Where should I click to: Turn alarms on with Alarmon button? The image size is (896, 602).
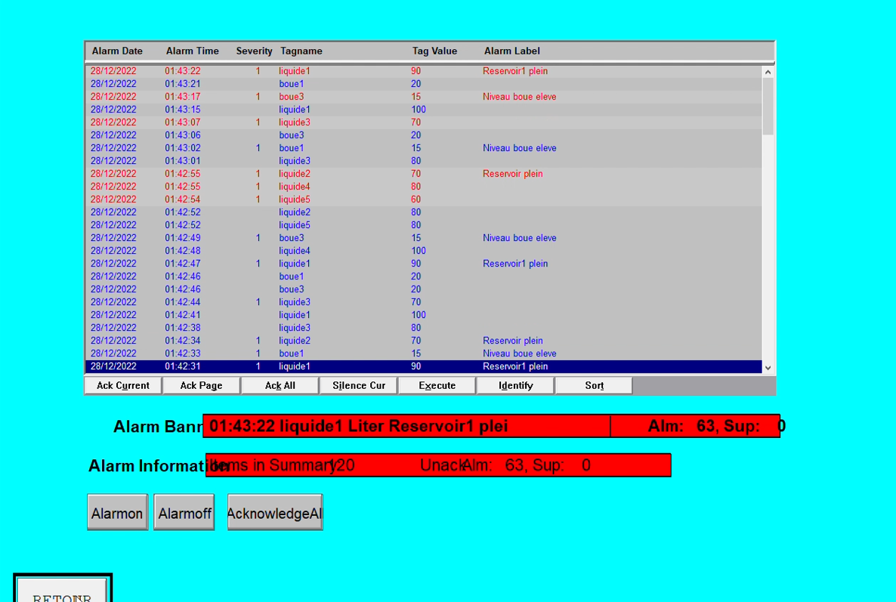pyautogui.click(x=117, y=513)
